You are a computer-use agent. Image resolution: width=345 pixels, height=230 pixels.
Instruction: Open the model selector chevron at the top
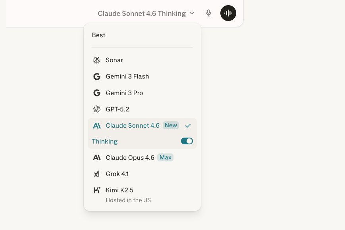pos(192,13)
